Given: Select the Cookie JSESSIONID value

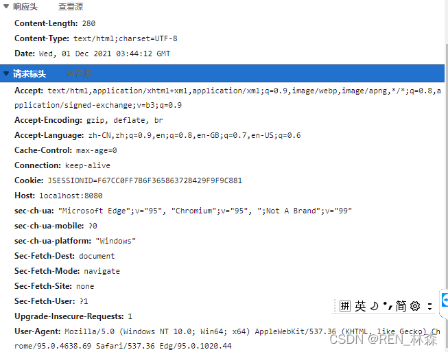Looking at the screenshot, I should (x=145, y=180).
